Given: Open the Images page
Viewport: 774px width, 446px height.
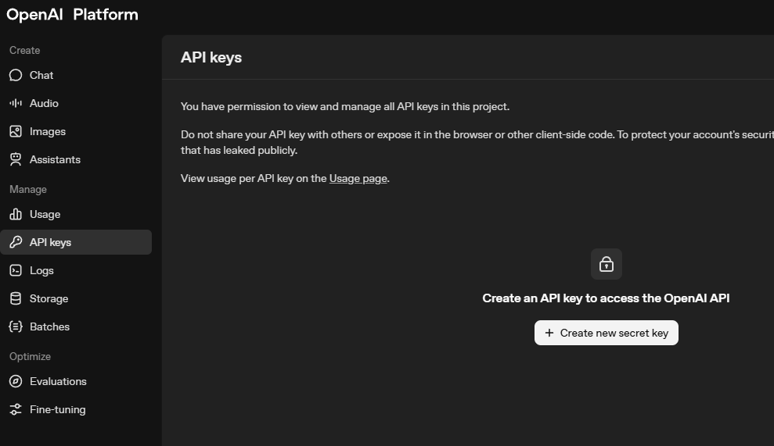Looking at the screenshot, I should coord(76,131).
